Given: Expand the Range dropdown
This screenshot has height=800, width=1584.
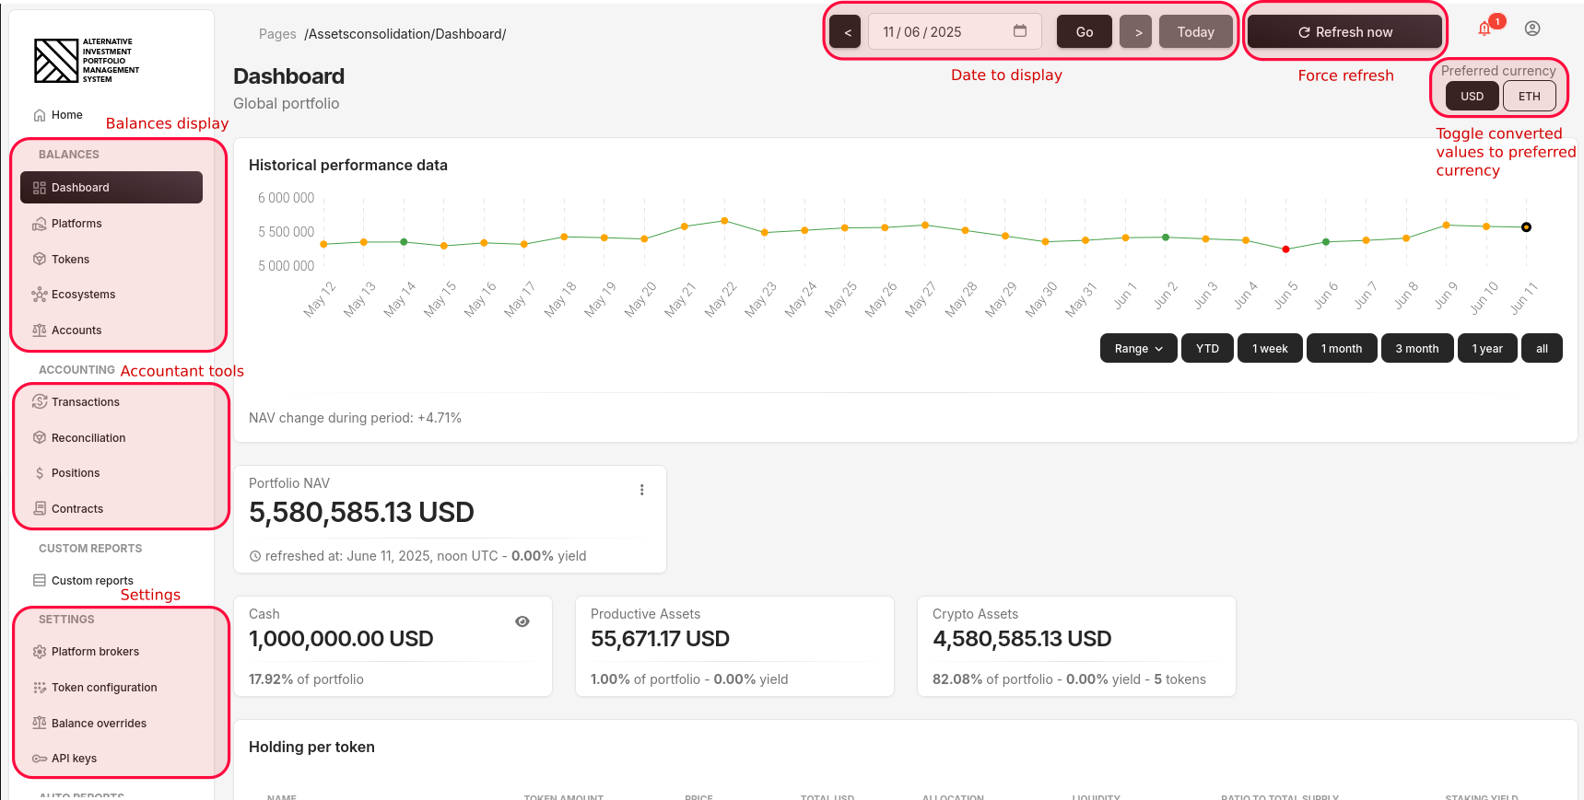Looking at the screenshot, I should [1138, 349].
